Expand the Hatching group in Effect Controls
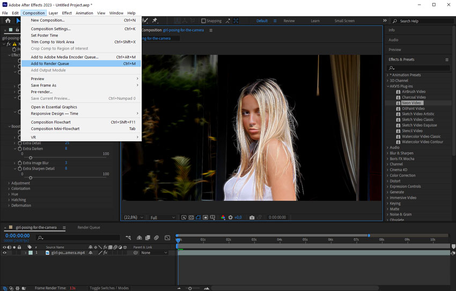Screen dimensions: 456x291 click(9, 200)
